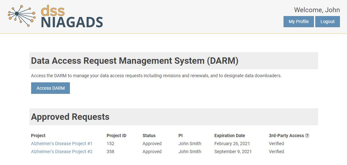Click the dss NIAGADS logo text
Screen dimensions: 347x165
point(72,17)
